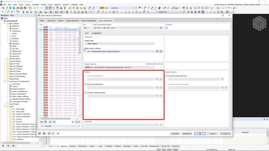Toggle the To Solve checkbox
This screenshot has height=151, width=269.
point(166,28)
